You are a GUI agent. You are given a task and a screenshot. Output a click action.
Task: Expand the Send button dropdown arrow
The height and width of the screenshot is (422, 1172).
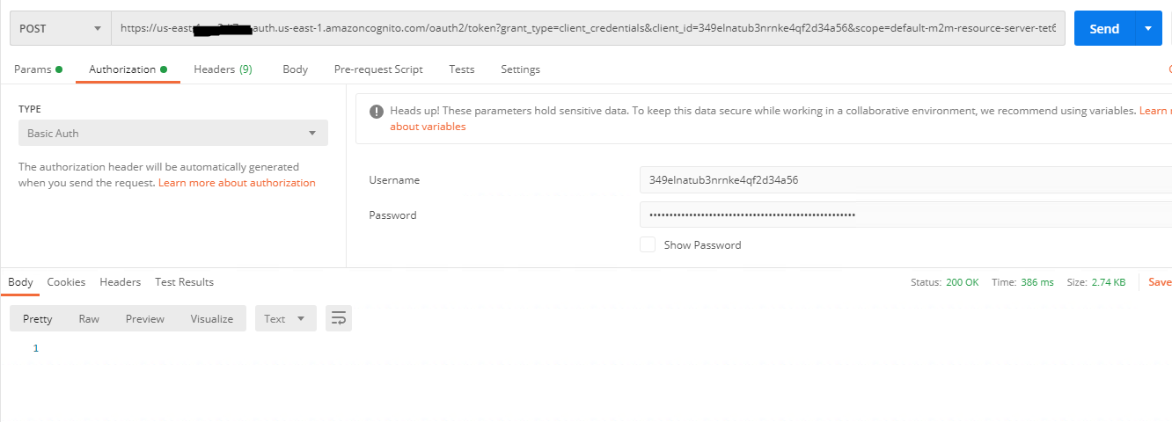pos(1147,29)
